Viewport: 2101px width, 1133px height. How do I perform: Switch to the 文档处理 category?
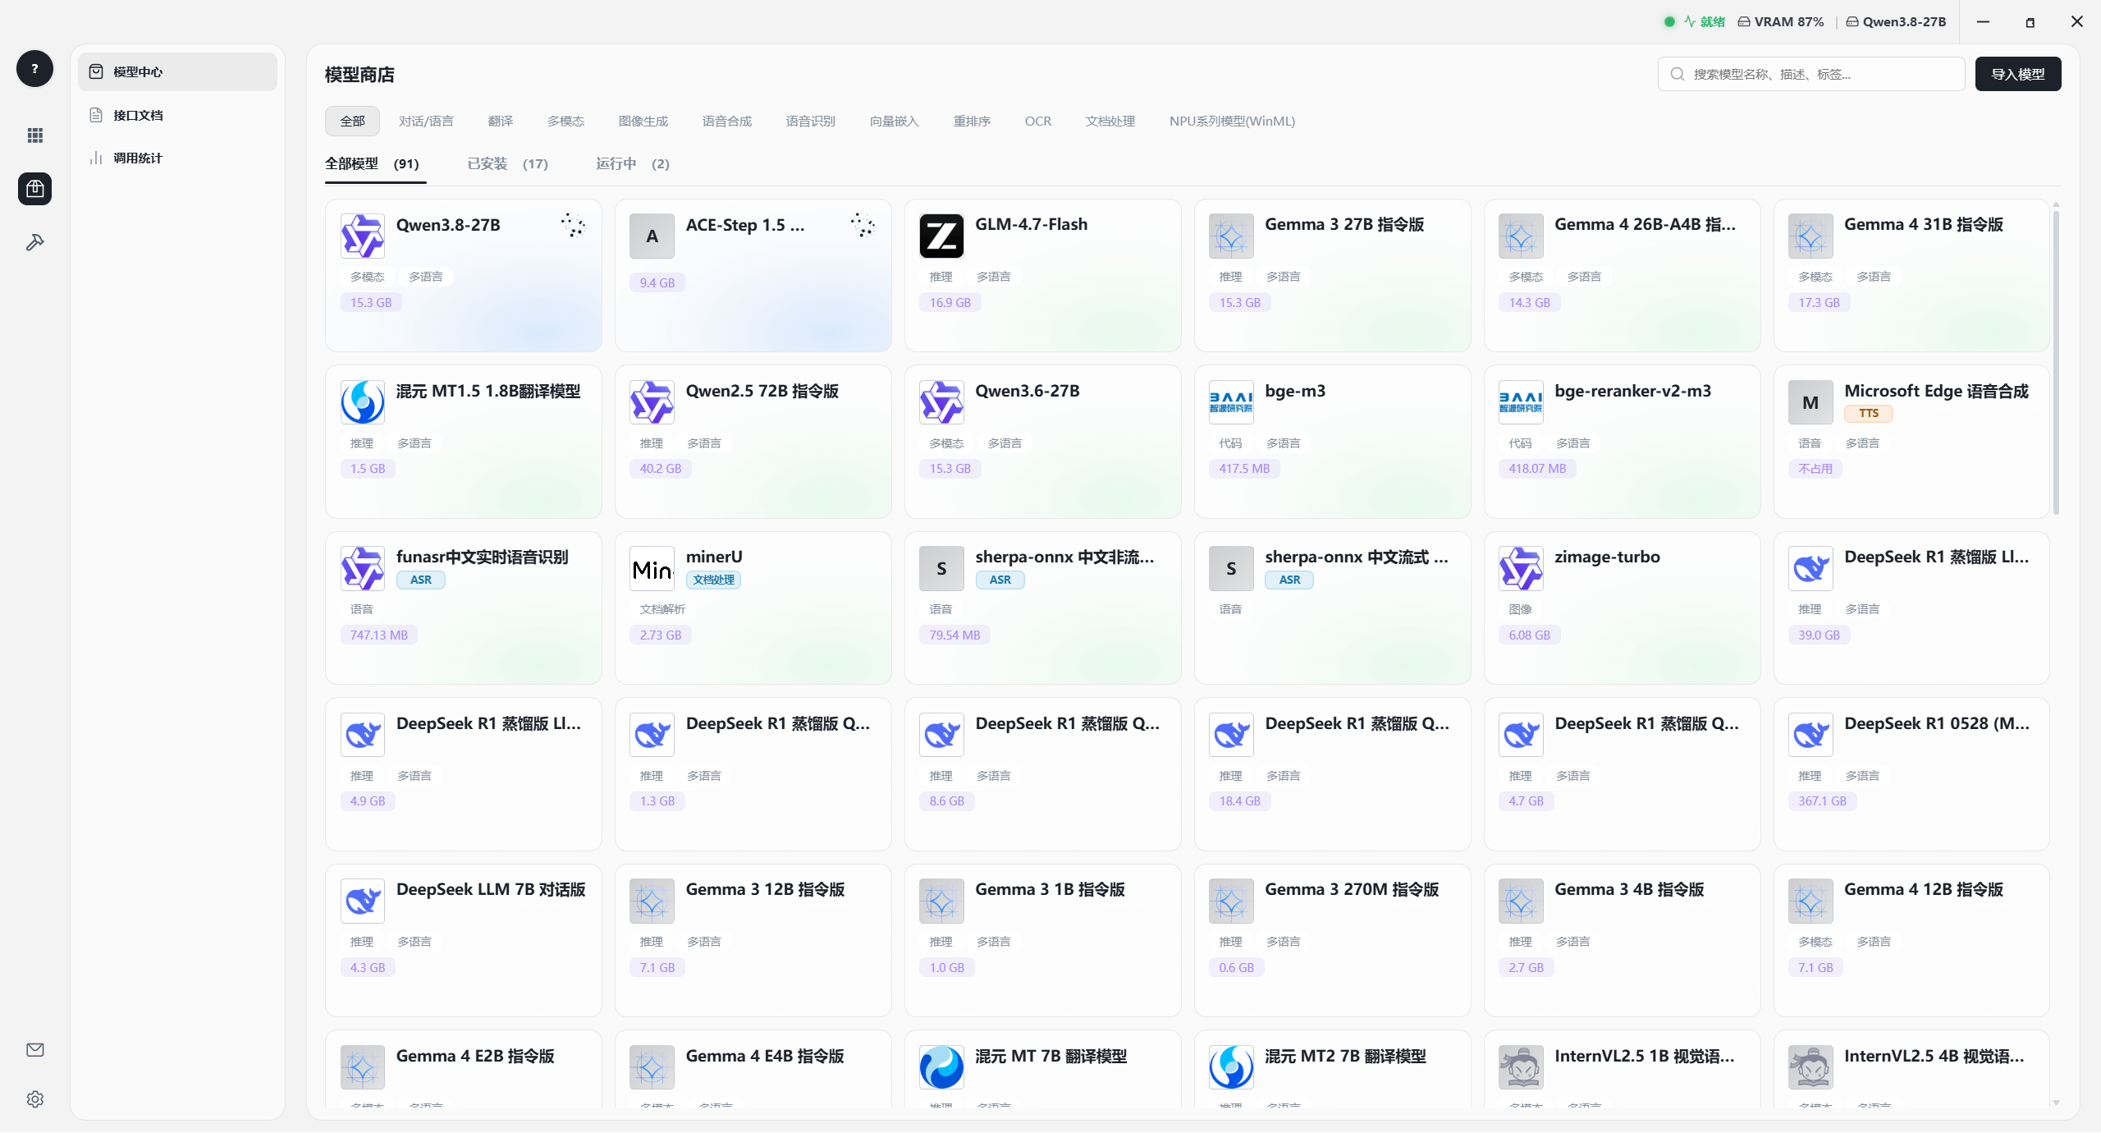point(1110,122)
